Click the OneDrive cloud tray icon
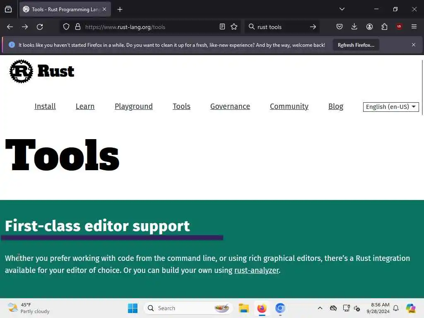The height and width of the screenshot is (318, 424). pyautogui.click(x=333, y=308)
